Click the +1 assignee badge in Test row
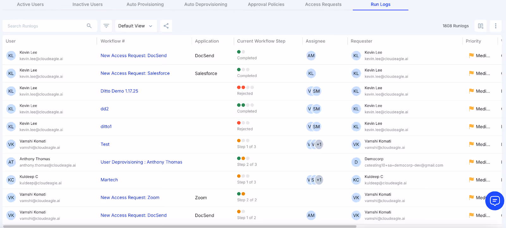The image size is (506, 228). pos(319,144)
